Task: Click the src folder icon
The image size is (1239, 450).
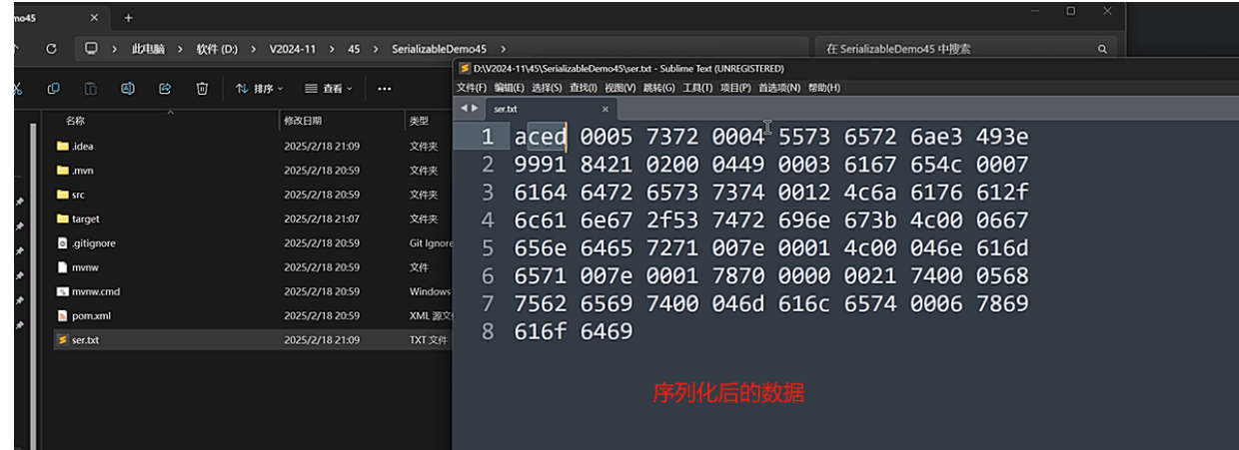Action: tap(63, 195)
